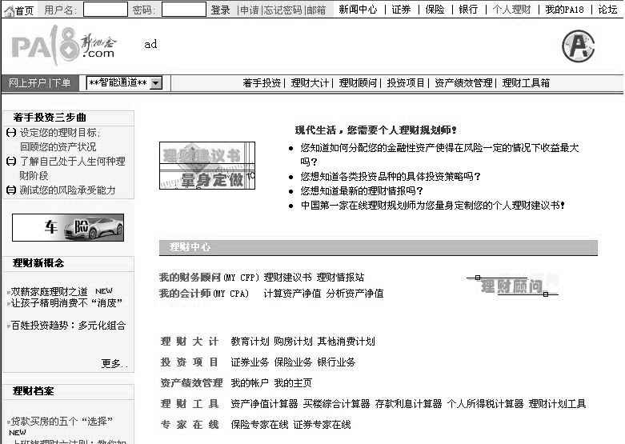Click step-three icon beside 测试您的风险承受能力

(x=11, y=190)
